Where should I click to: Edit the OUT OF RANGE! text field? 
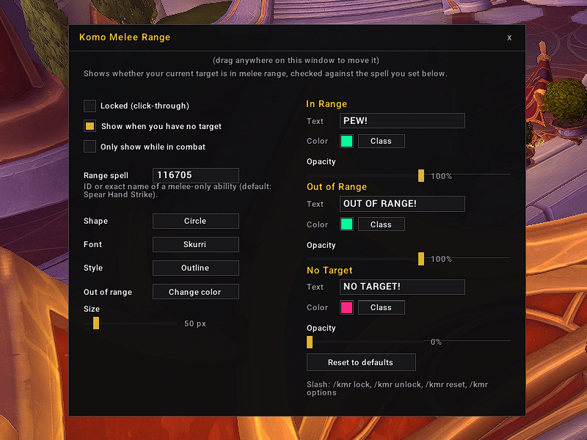click(402, 204)
